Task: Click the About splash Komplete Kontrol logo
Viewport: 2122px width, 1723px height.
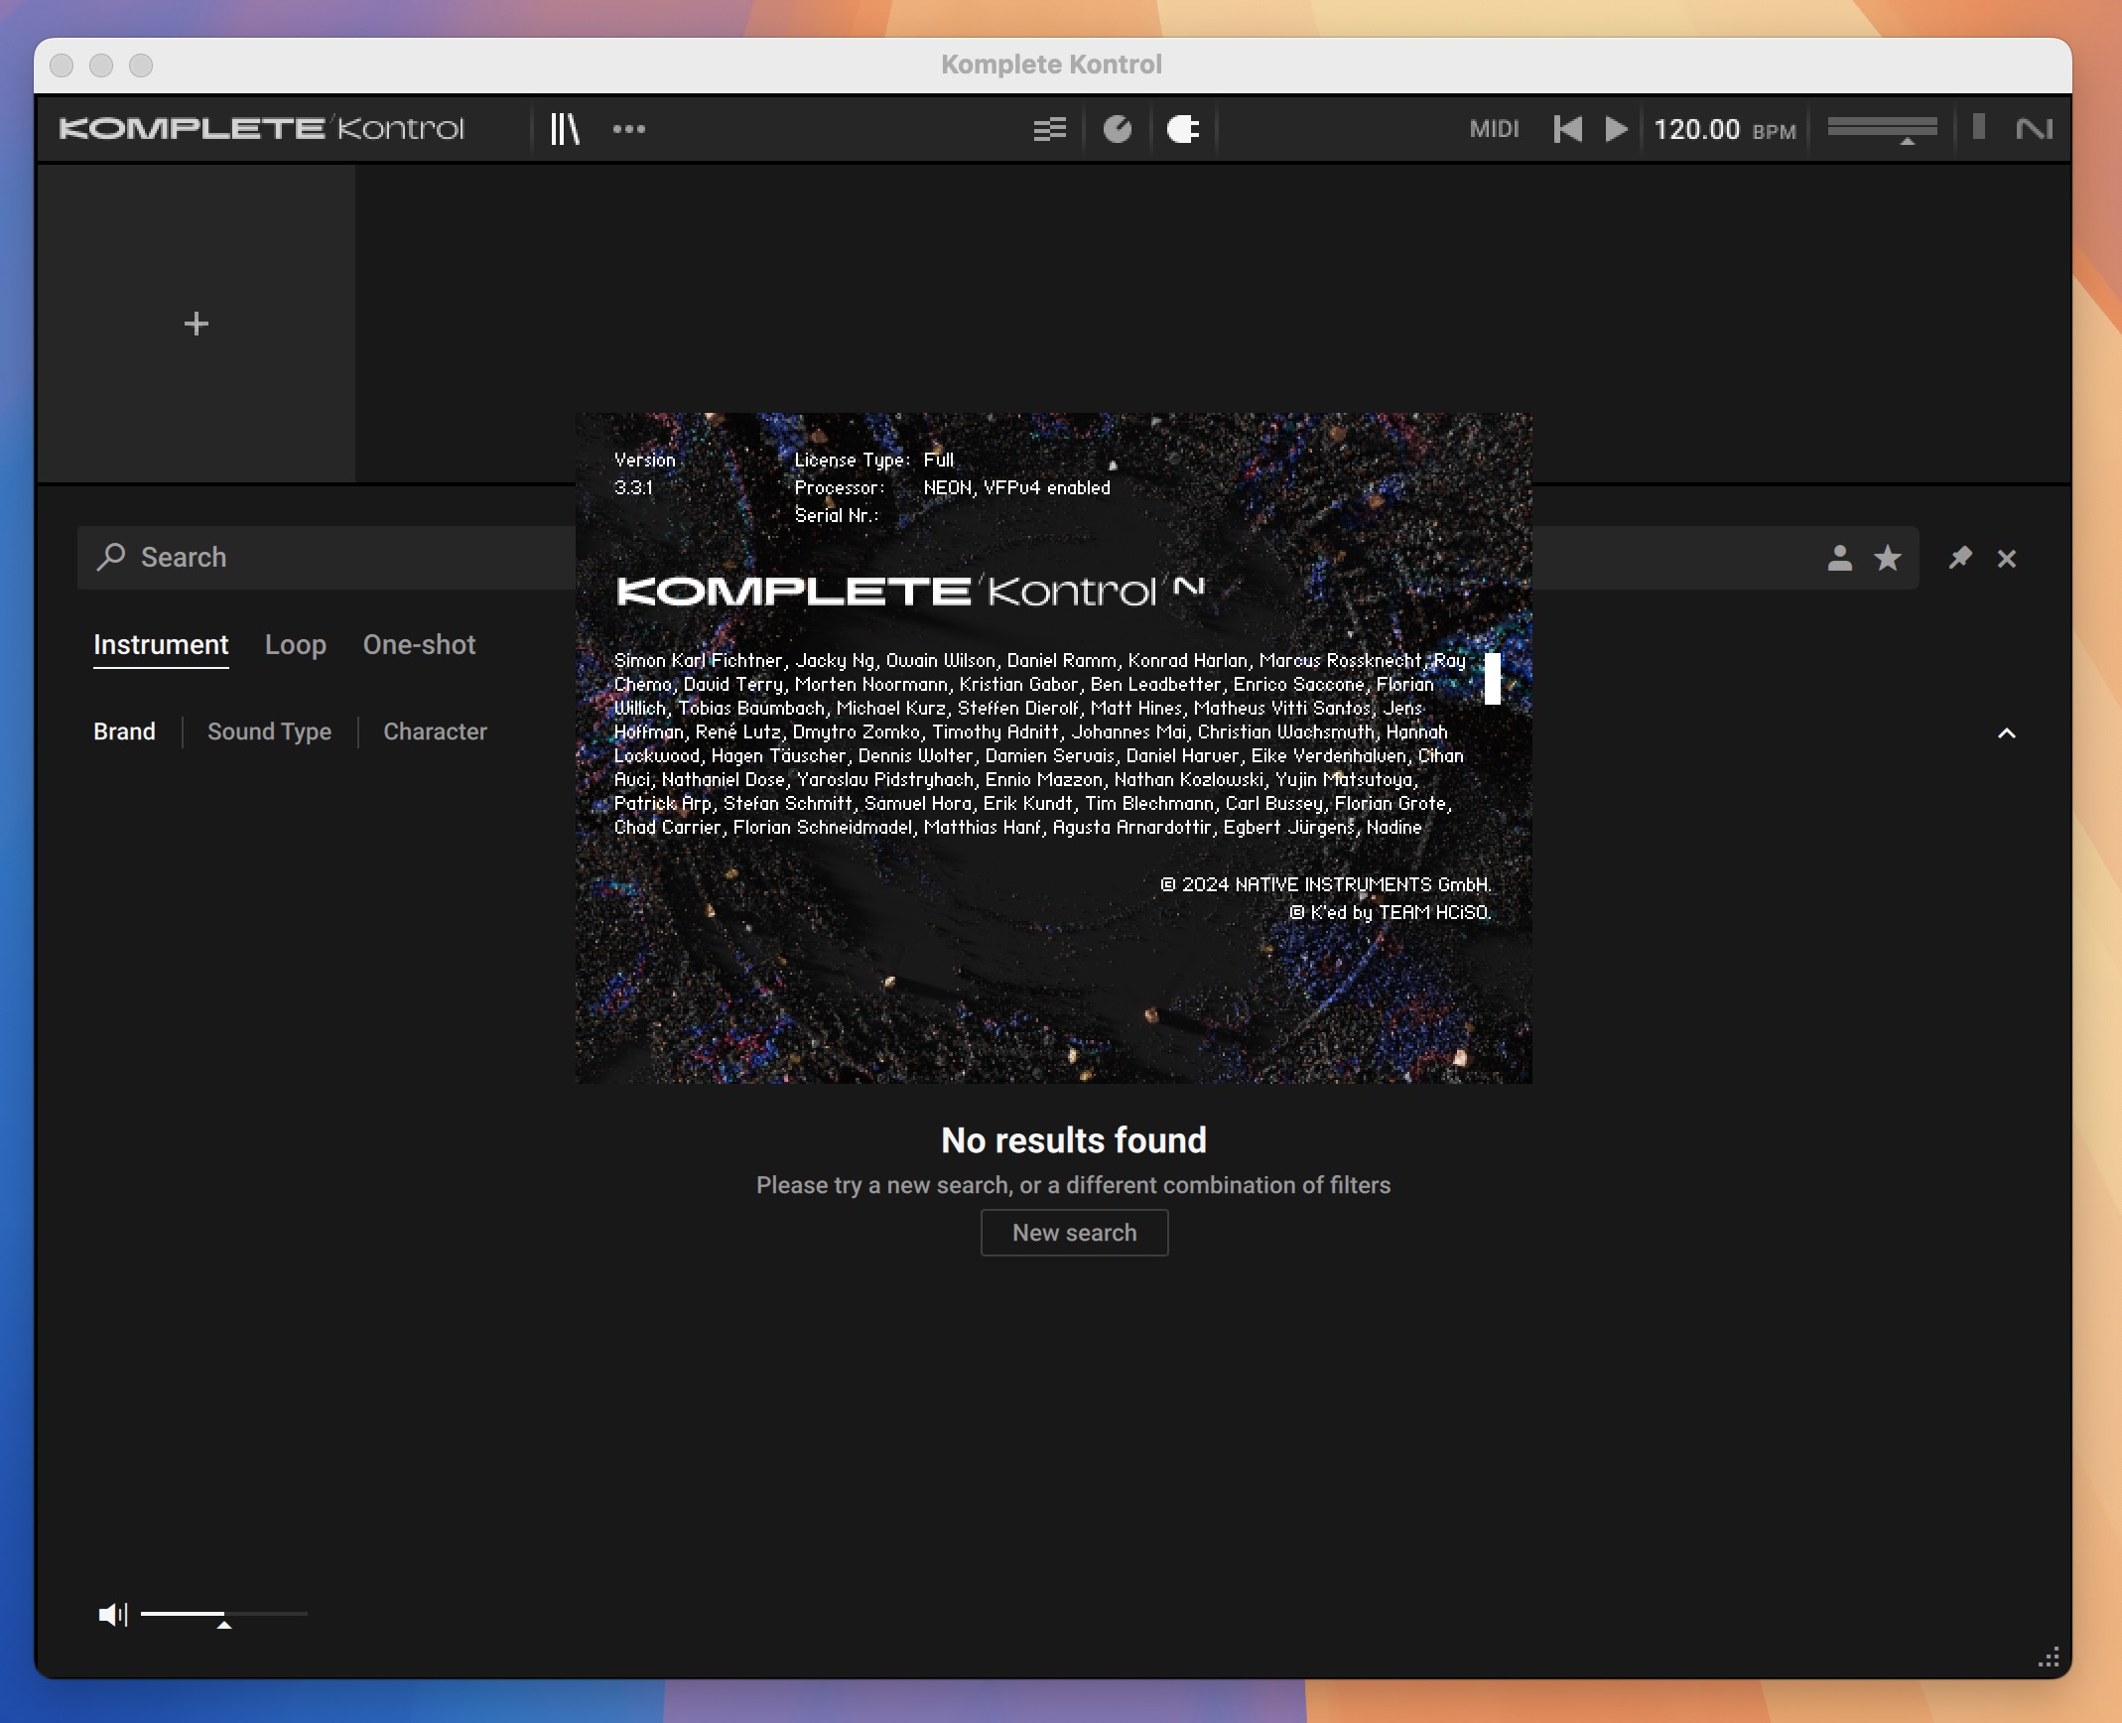Action: [909, 591]
